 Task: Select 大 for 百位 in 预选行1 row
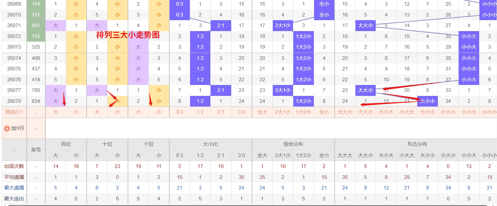tap(55, 112)
